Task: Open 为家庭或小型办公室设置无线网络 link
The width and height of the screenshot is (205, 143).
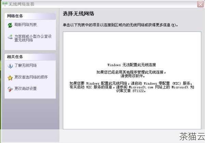Action: point(33,38)
